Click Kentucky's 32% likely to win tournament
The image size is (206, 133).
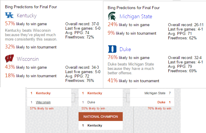pyautogui.click(x=31, y=47)
